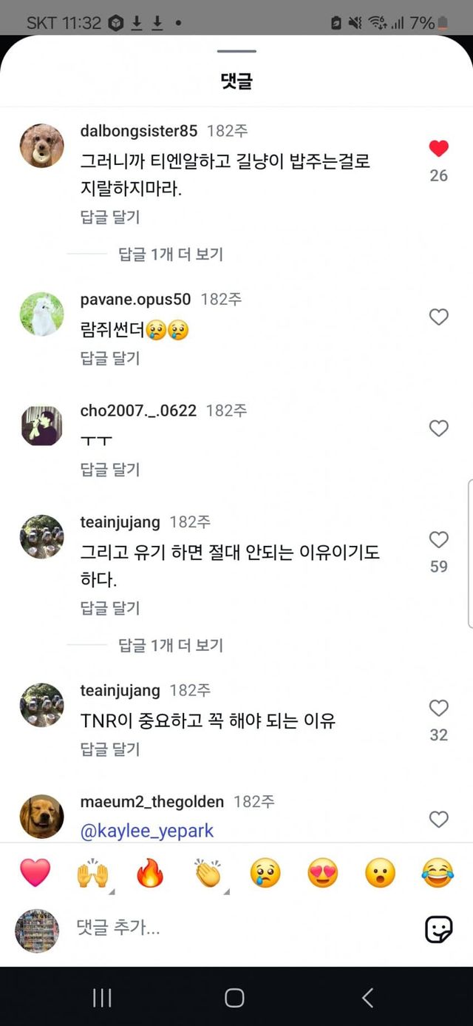Tap the laughing tears emoji reaction
This screenshot has height=1026, width=473.
point(438,873)
